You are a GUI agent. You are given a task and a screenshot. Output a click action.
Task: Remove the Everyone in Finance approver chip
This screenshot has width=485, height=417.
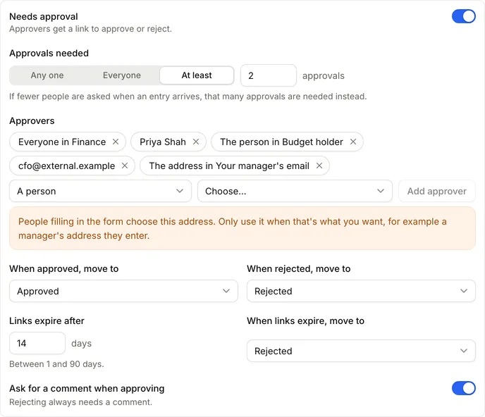(116, 142)
